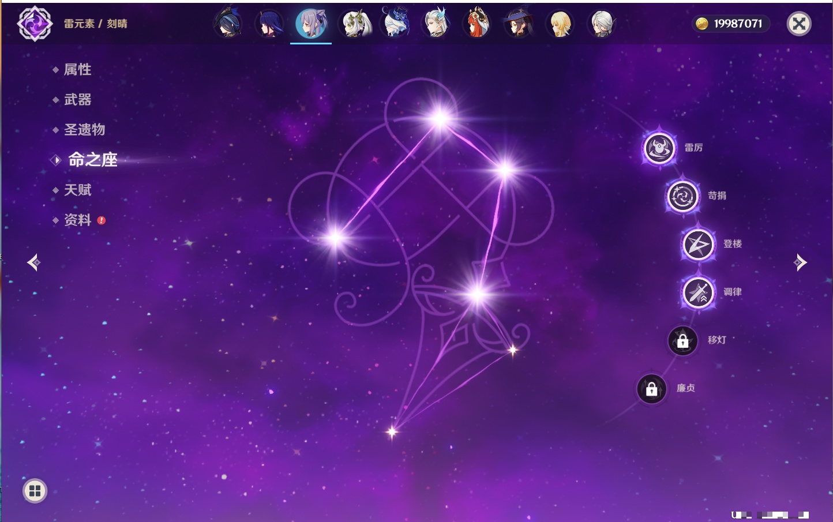Open the 苛捐 constellation node icon
The height and width of the screenshot is (522, 833).
click(x=683, y=196)
